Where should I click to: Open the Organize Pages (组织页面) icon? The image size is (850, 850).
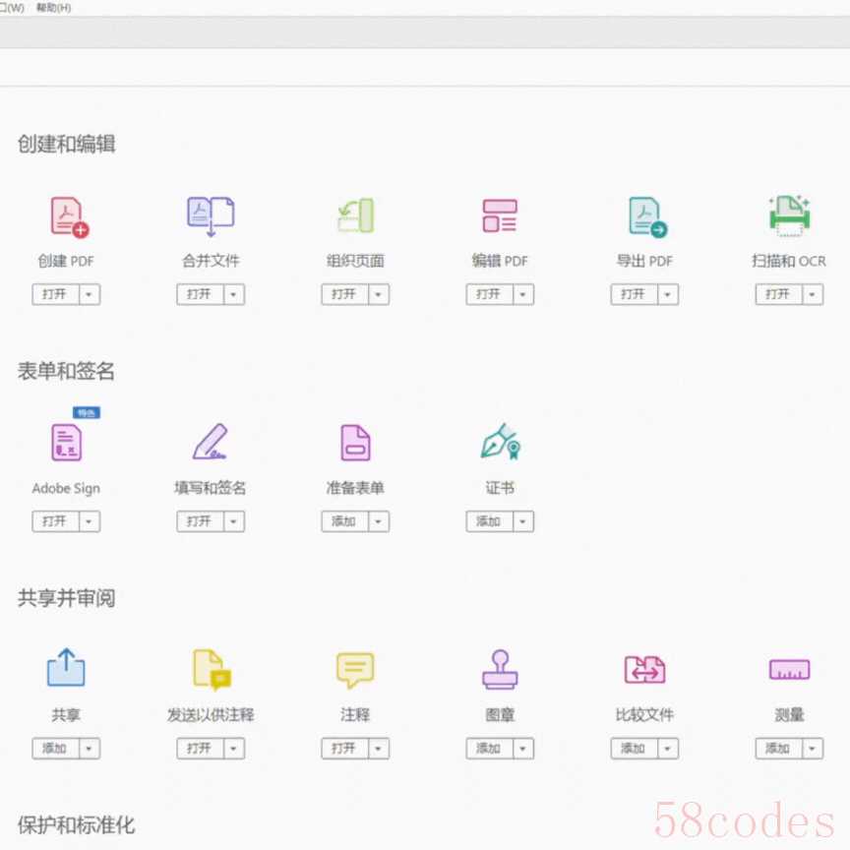(x=355, y=215)
